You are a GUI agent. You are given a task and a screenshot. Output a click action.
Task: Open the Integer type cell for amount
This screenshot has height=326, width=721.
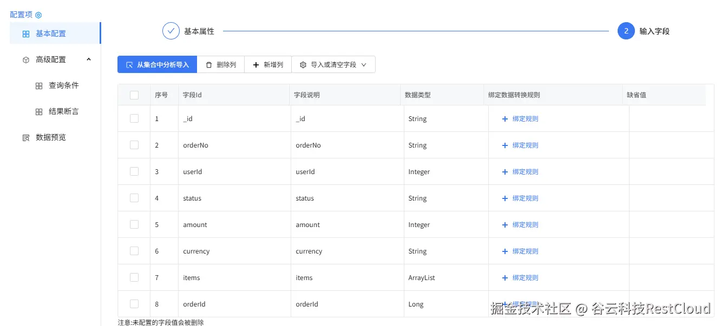tap(446, 225)
